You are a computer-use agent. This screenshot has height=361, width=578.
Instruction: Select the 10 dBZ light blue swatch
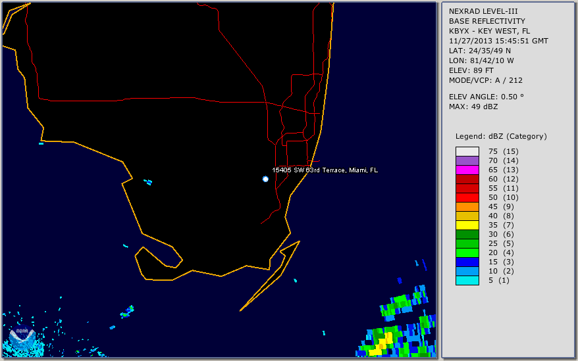[x=467, y=271]
